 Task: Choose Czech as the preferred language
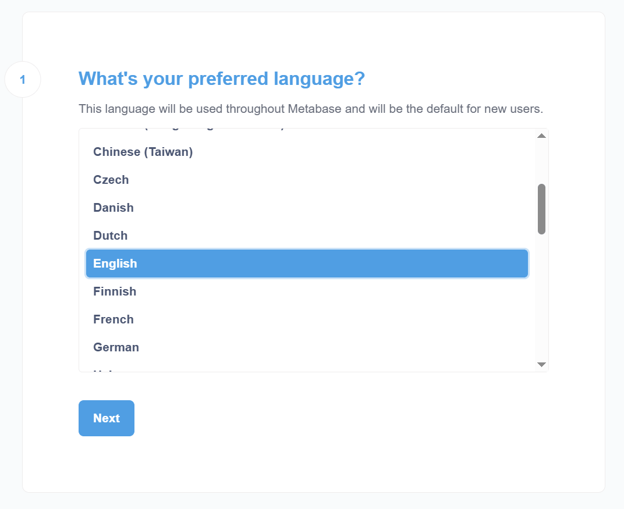pos(111,180)
